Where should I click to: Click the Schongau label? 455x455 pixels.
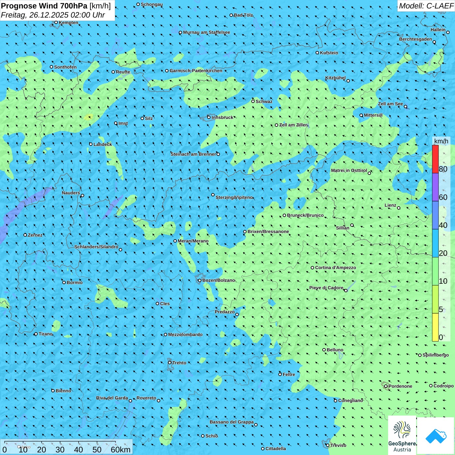pyautogui.click(x=152, y=4)
